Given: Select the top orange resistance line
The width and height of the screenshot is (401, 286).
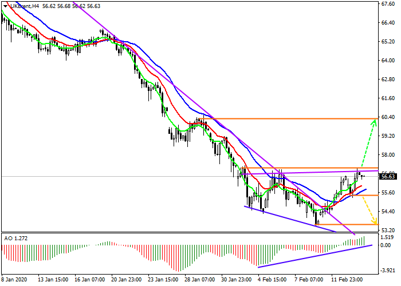Looking at the screenshot, I should point(286,118).
